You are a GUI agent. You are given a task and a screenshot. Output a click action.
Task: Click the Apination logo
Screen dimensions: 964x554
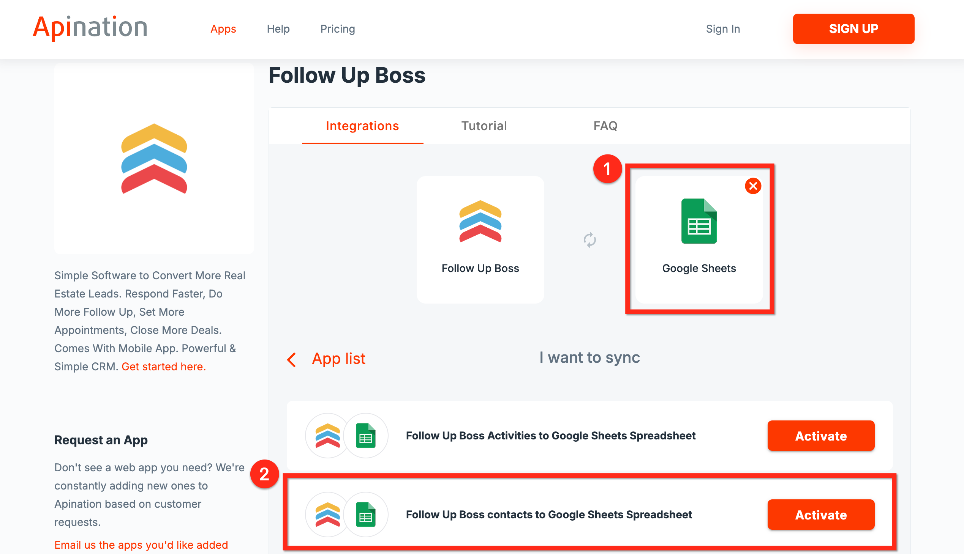pos(90,28)
